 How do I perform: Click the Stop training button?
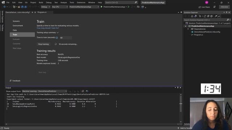[43, 44]
